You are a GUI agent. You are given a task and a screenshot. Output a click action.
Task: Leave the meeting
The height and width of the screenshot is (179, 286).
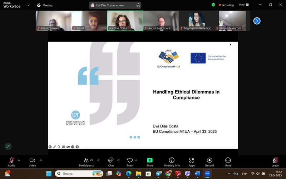pyautogui.click(x=275, y=162)
